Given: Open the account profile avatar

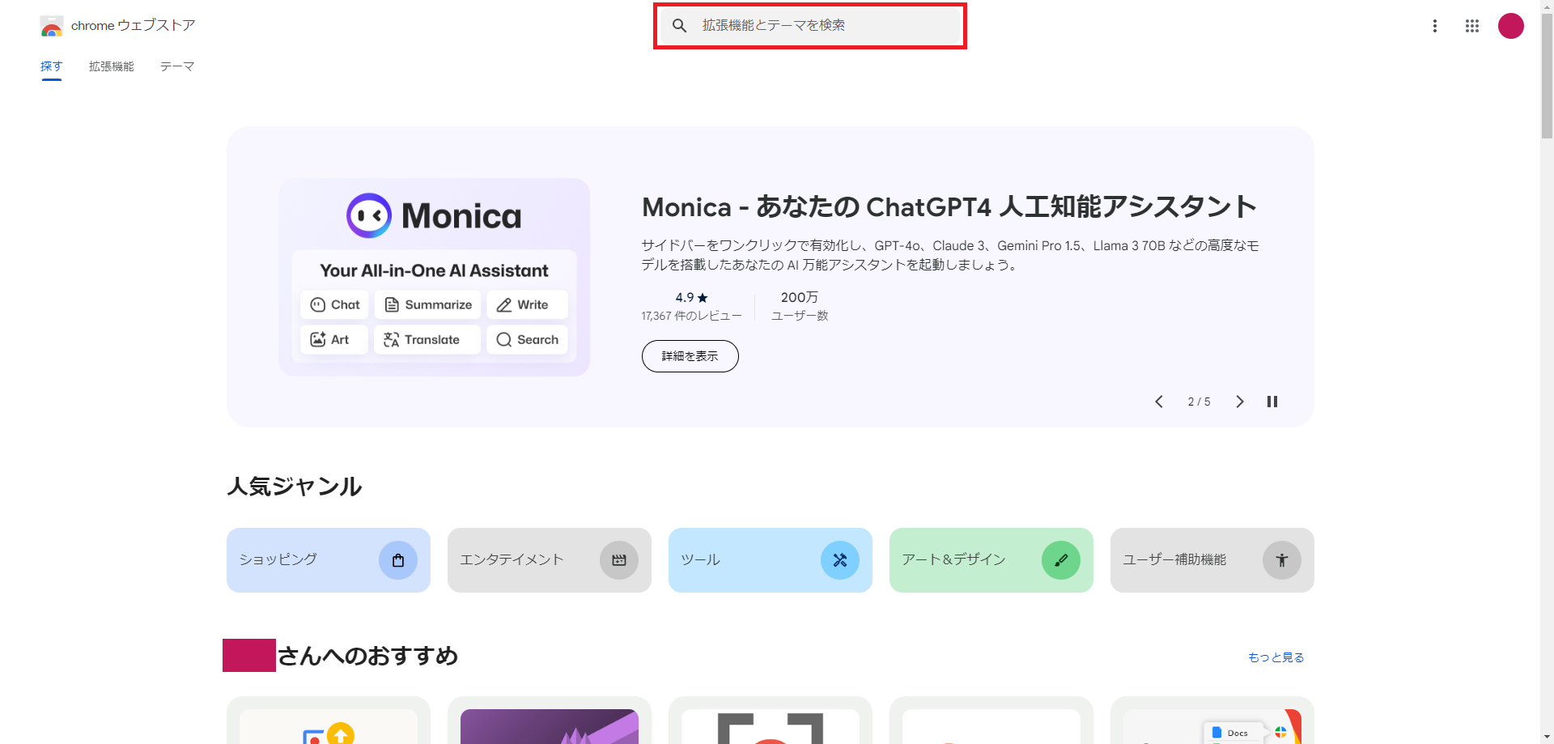Looking at the screenshot, I should 1511,26.
